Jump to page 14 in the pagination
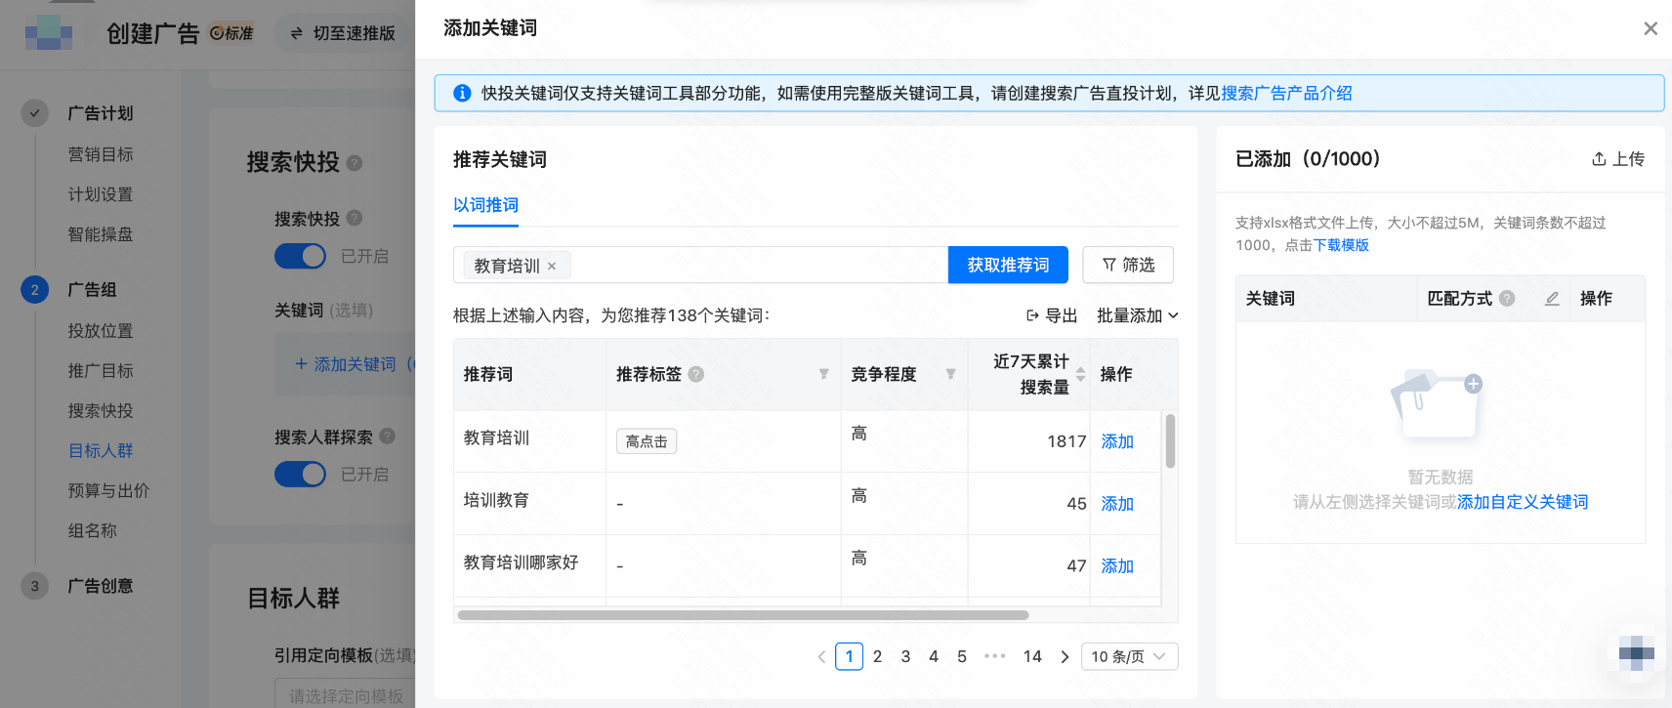Image resolution: width=1672 pixels, height=708 pixels. [1032, 656]
